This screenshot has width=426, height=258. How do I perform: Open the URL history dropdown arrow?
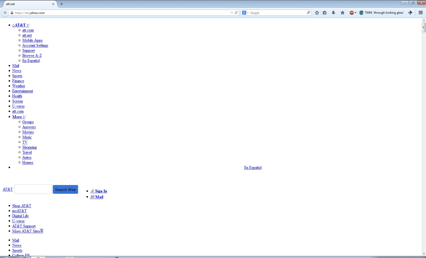[x=232, y=13]
